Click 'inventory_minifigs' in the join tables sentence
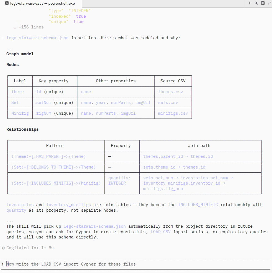This screenshot has height=273, width=272. pyautogui.click(x=69, y=205)
